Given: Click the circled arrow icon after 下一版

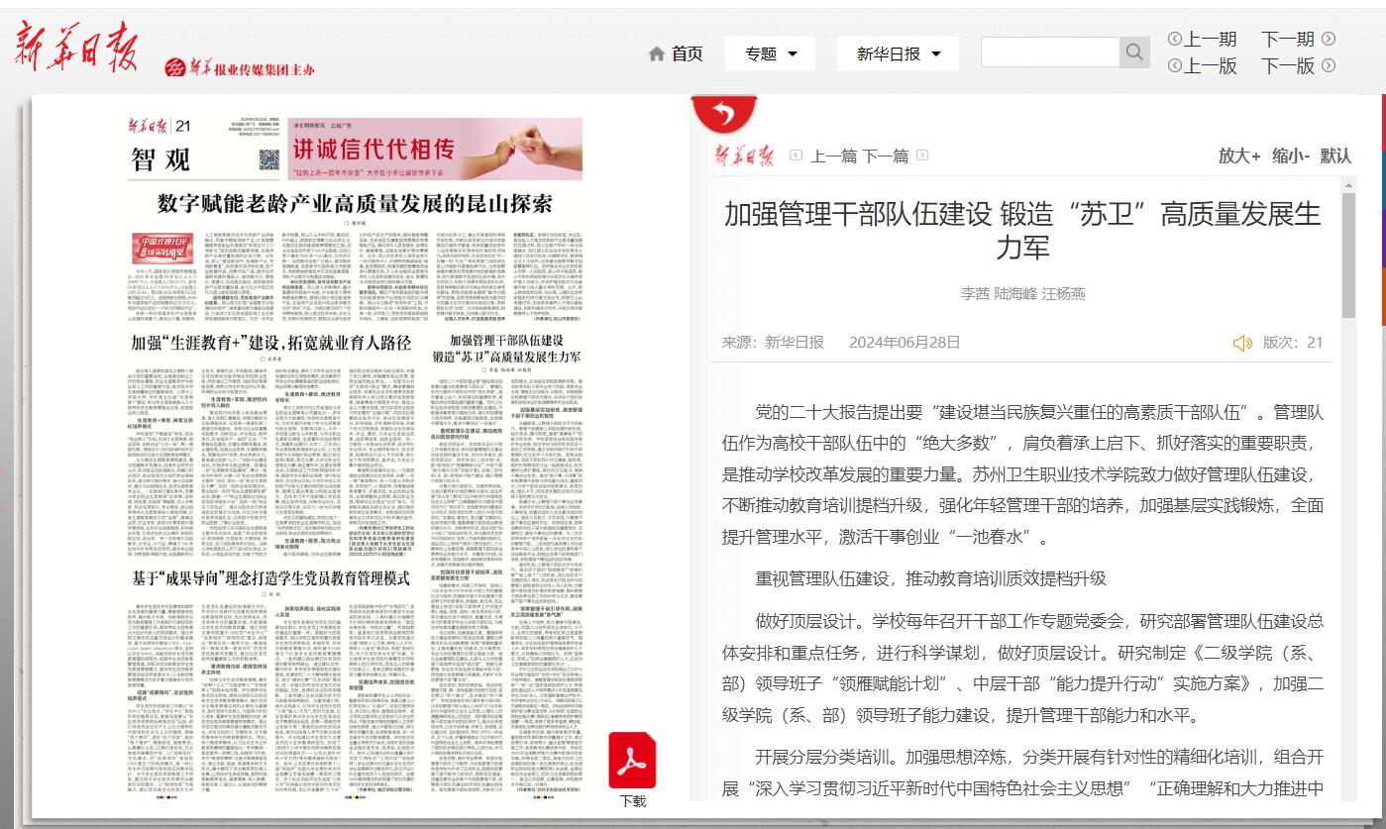Looking at the screenshot, I should pyautogui.click(x=1329, y=66).
